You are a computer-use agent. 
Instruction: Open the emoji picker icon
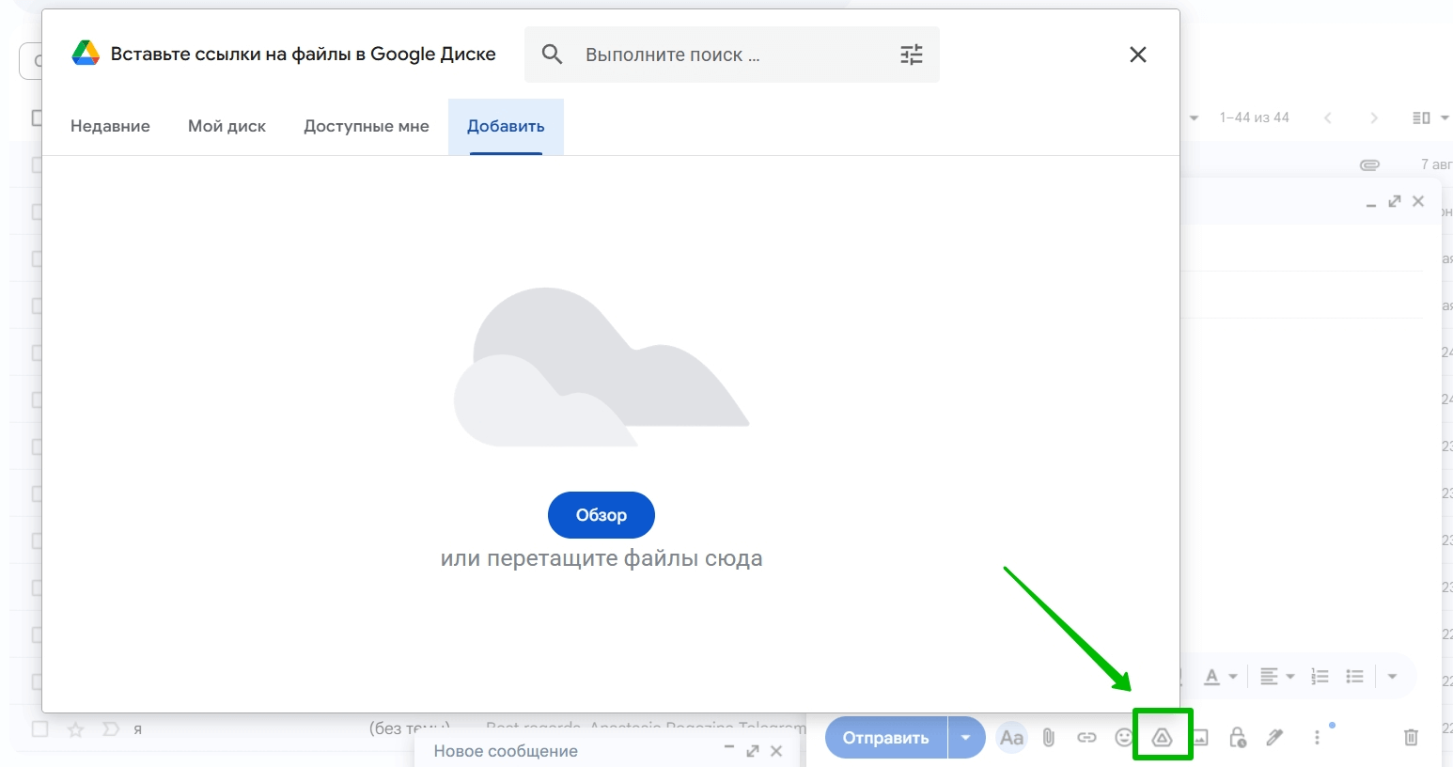[1123, 738]
